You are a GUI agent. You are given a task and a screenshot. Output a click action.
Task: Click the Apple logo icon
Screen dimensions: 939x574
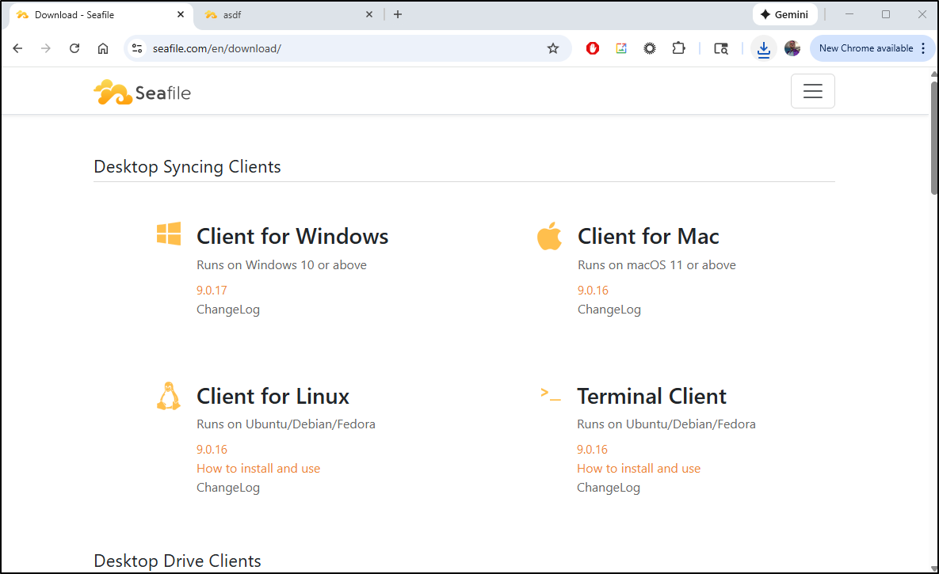(x=549, y=236)
